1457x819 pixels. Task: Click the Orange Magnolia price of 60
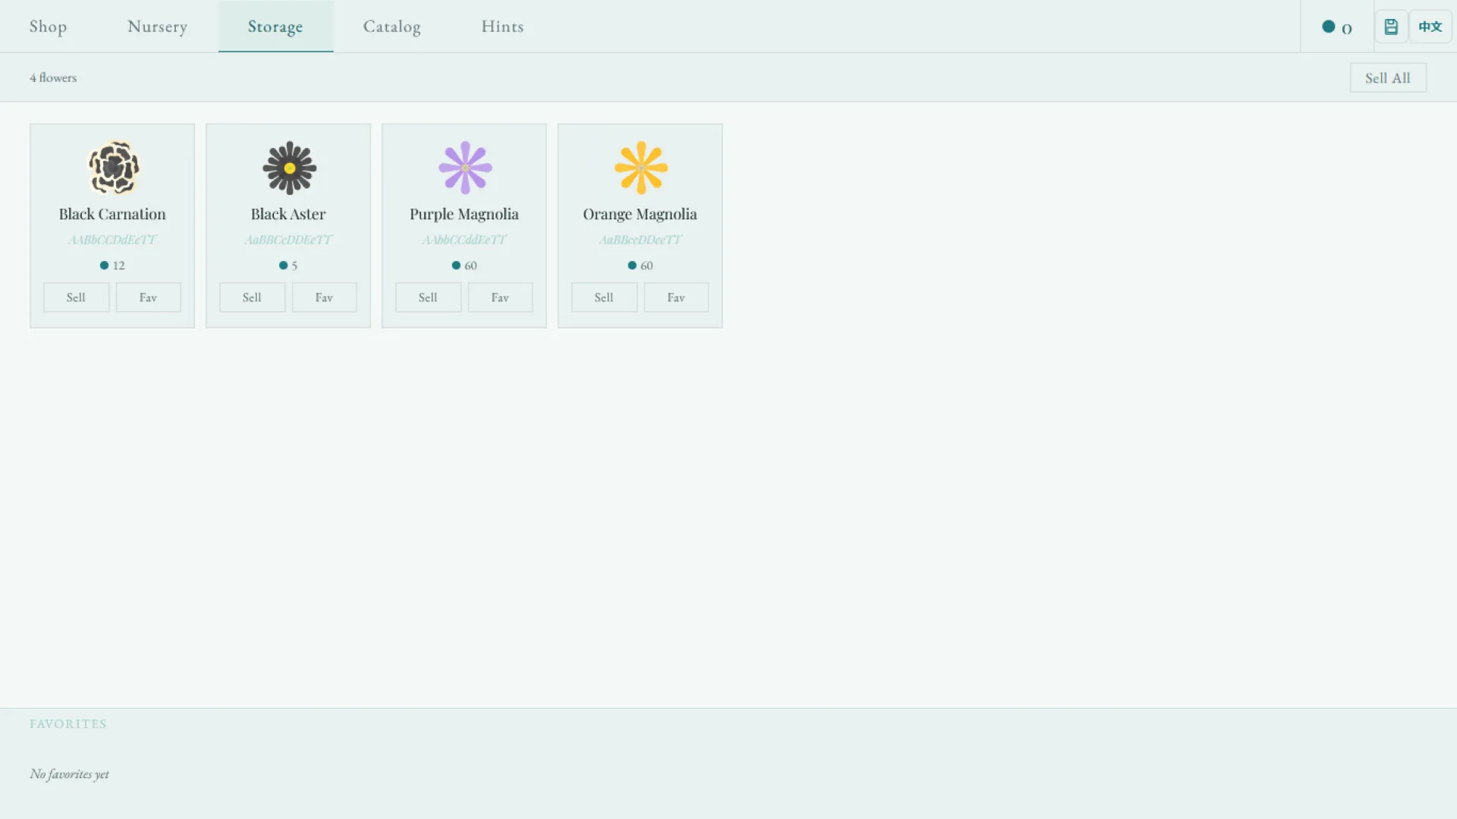(x=640, y=265)
